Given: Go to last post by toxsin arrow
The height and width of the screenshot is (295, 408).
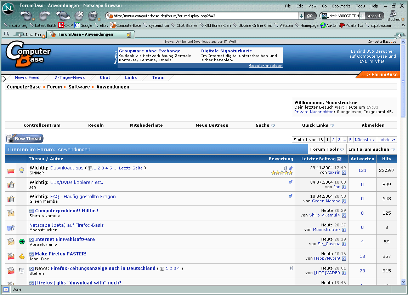Looking at the screenshot, I should coord(344,173).
